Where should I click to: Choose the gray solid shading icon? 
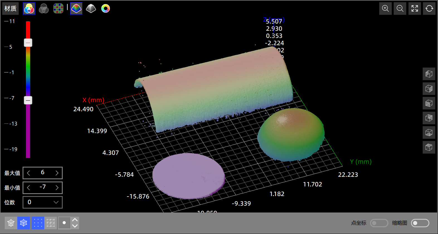pos(91,9)
